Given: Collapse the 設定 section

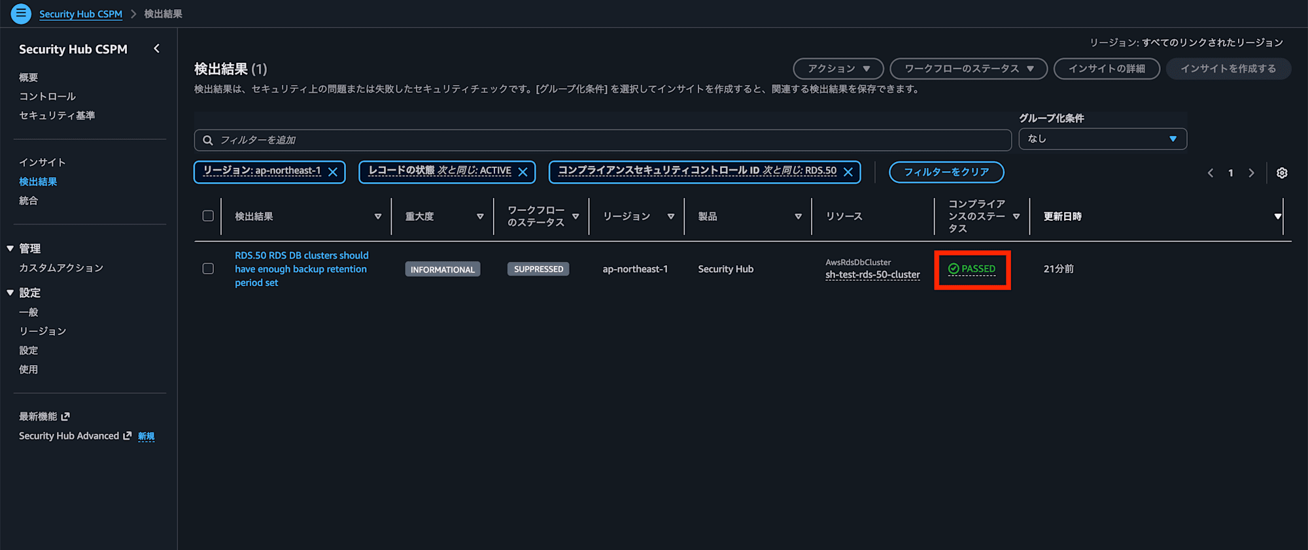Looking at the screenshot, I should coord(10,293).
